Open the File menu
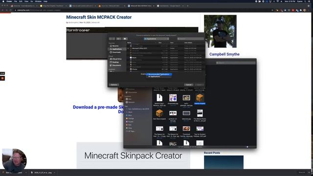 [x=15, y=1]
